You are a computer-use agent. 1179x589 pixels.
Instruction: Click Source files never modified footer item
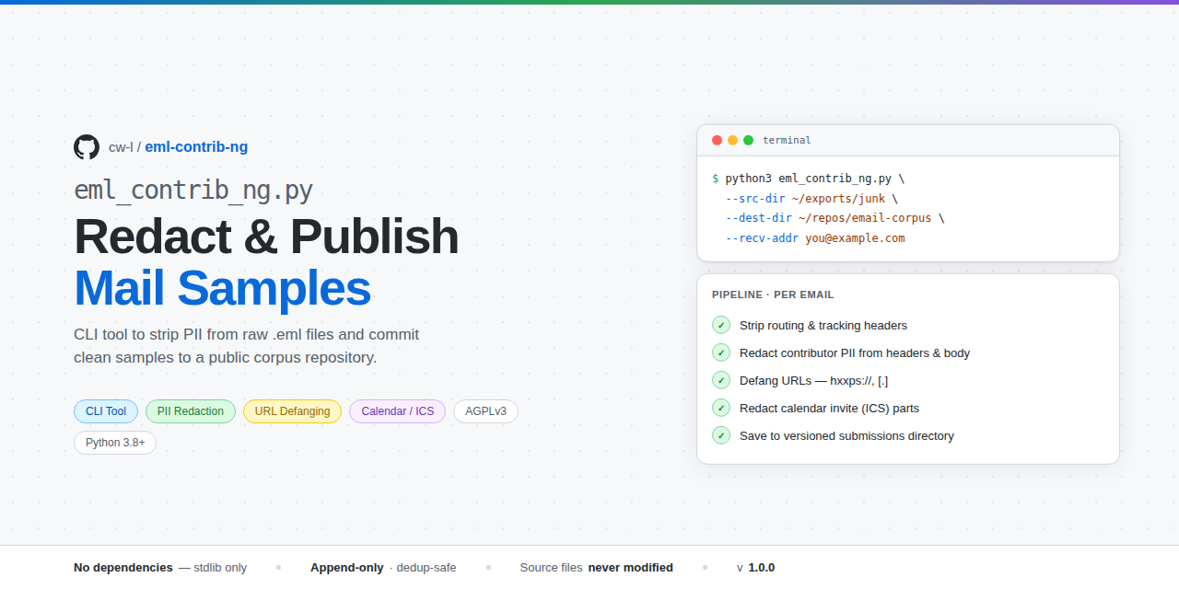596,568
